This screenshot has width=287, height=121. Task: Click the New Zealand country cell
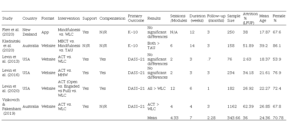click(29, 32)
